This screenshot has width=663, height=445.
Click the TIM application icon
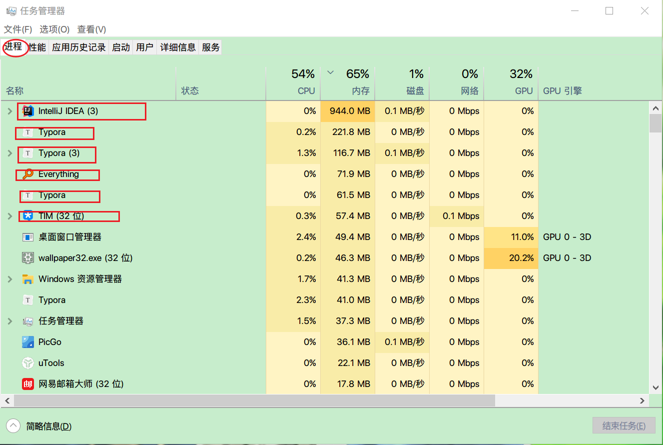point(28,216)
